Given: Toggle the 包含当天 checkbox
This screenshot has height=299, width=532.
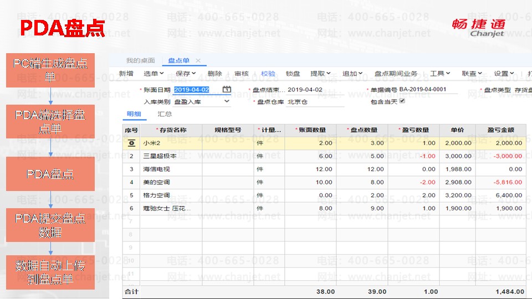Looking at the screenshot, I should 402,101.
